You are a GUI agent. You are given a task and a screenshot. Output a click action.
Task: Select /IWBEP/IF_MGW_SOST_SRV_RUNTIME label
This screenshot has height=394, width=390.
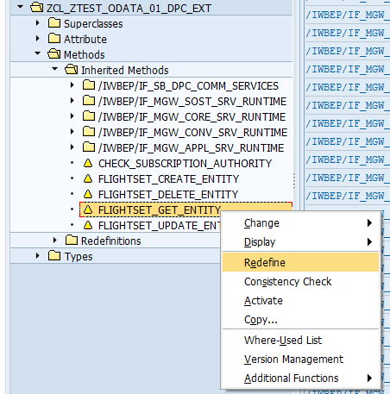coord(192,102)
